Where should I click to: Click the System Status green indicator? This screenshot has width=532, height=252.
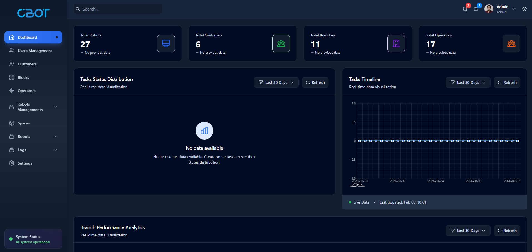tap(11, 239)
